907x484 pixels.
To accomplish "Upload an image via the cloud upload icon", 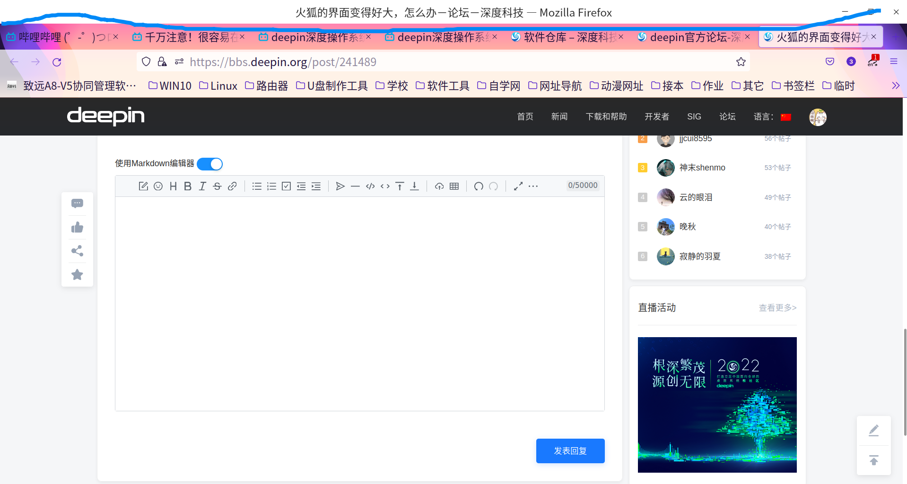I will coord(439,186).
